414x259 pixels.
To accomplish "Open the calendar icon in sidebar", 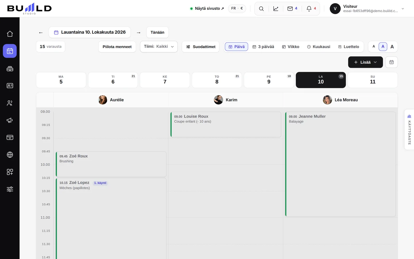I will coord(10,51).
